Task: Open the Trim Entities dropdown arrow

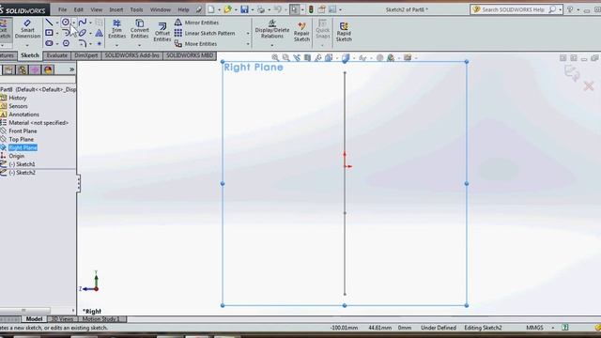Action: (x=116, y=45)
